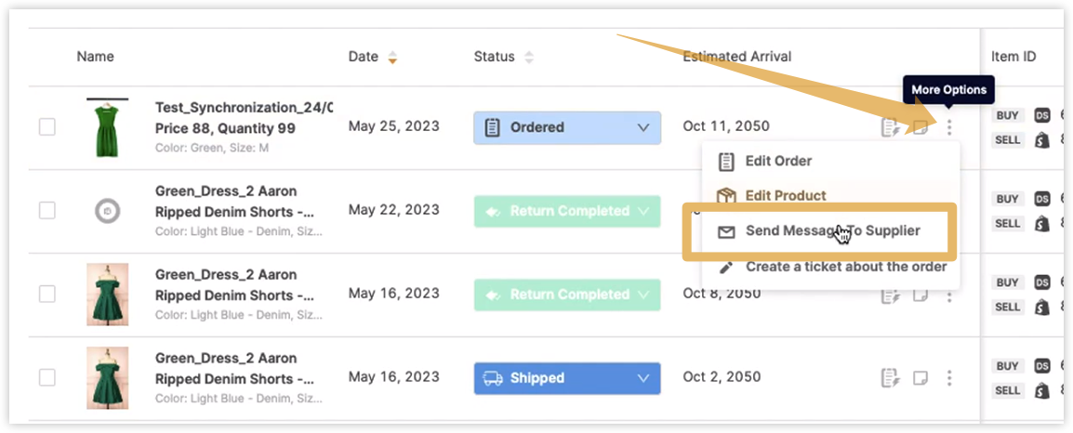Click Shopify icon next to SELL in first row
Image resolution: width=1073 pixels, height=433 pixels.
click(1041, 140)
